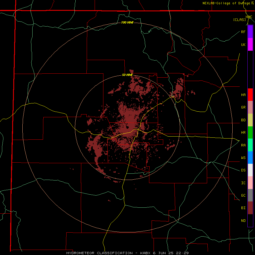Click the RA light green legend swatch
The image size is (255, 255).
[250, 145]
